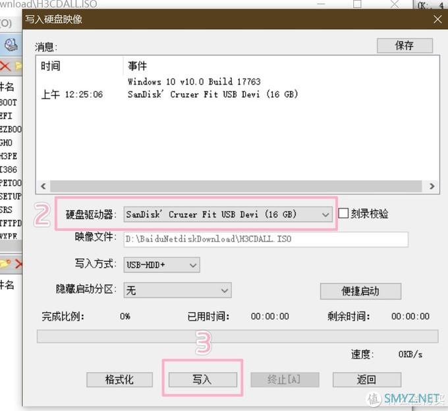The width and height of the screenshot is (448, 411).
Task: Open the 硬盘驱动器 SanDisk drive dropdown
Action: pos(228,214)
